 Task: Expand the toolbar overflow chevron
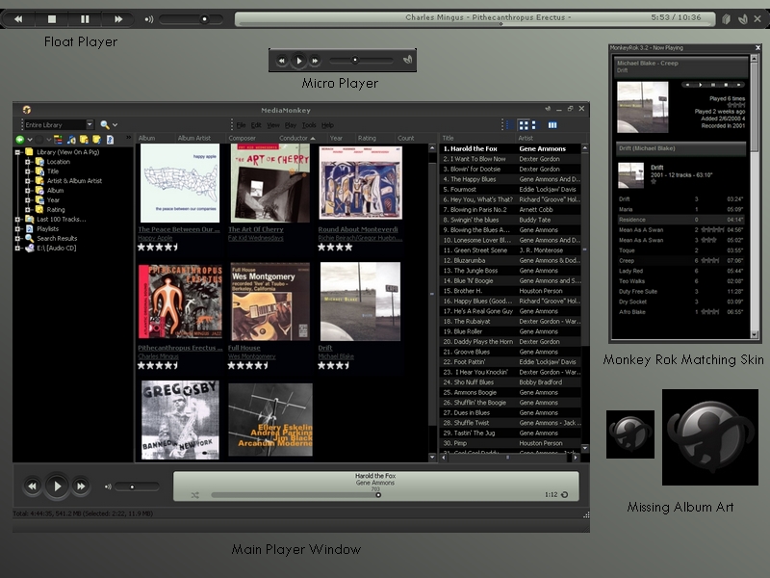(x=129, y=138)
